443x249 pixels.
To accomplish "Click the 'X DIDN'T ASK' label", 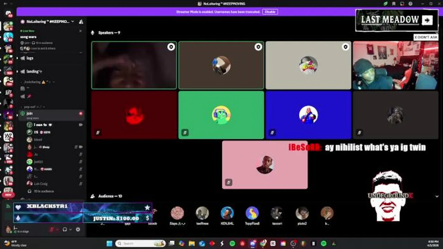I will 426,37.
